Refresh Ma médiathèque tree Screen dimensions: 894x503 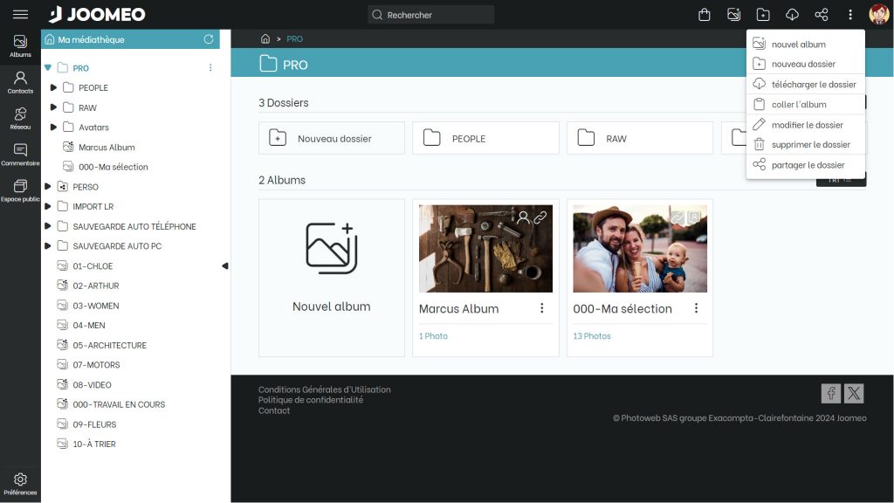pos(208,39)
